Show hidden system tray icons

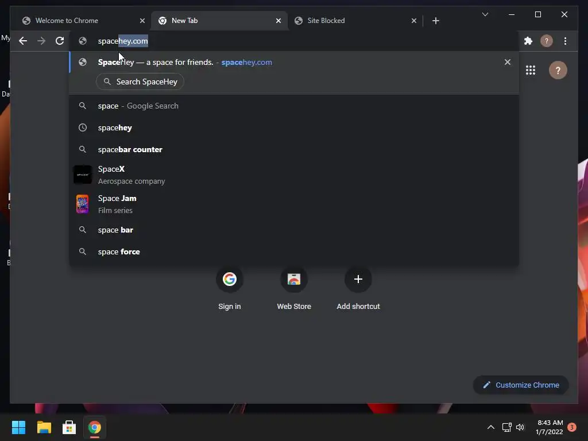[490, 427]
